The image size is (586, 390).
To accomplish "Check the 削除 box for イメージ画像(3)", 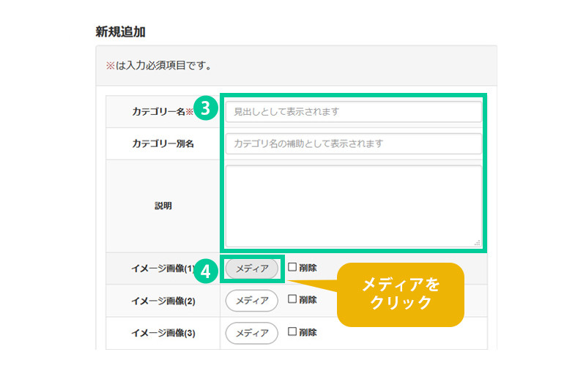I will [292, 331].
